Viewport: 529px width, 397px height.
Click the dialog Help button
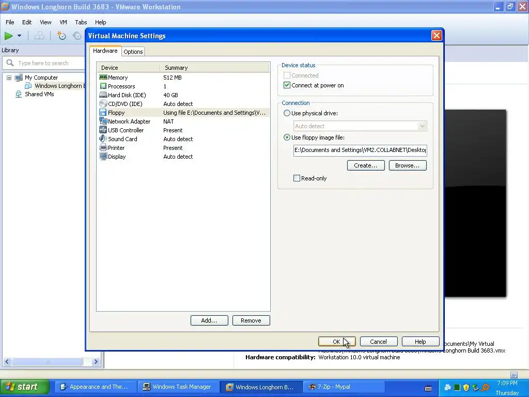coord(421,342)
